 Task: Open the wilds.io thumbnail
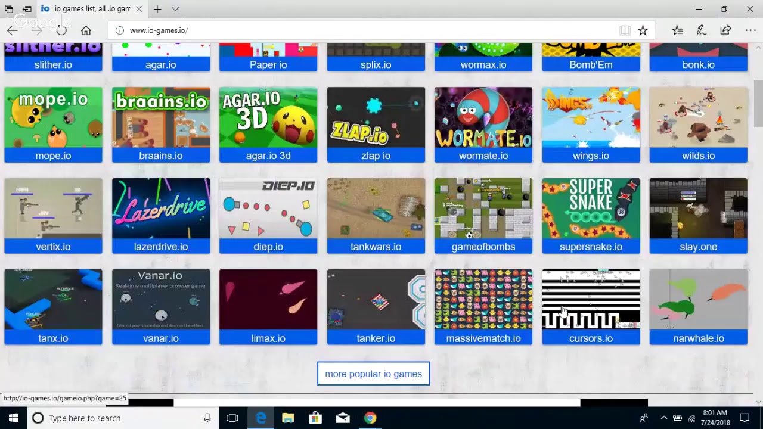[699, 117]
